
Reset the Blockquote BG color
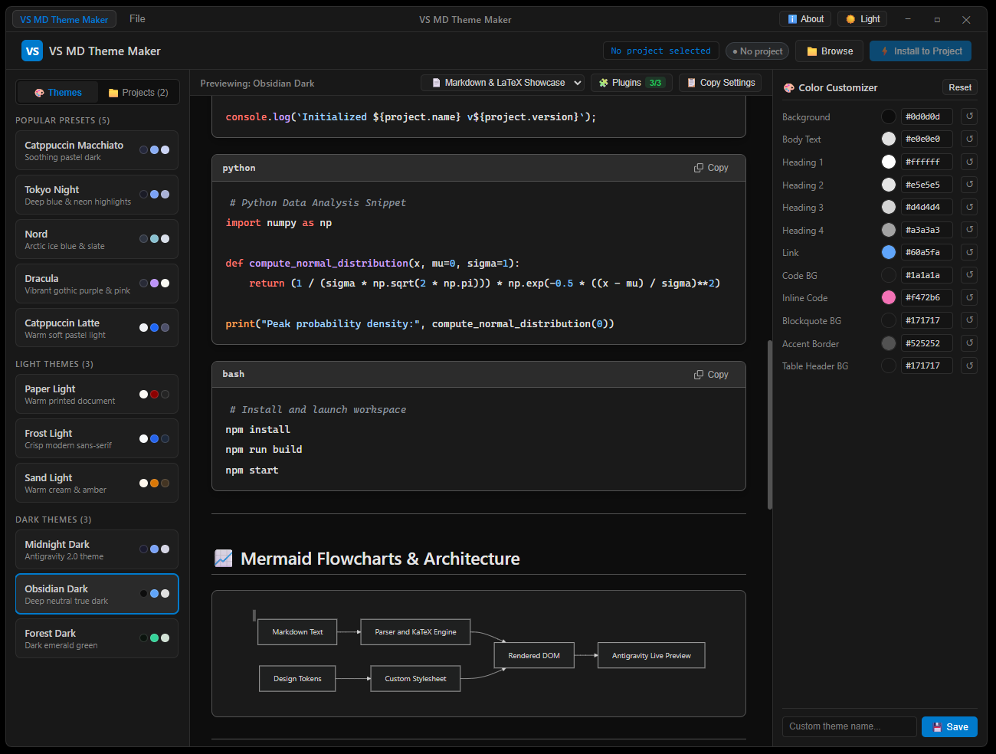coord(969,320)
